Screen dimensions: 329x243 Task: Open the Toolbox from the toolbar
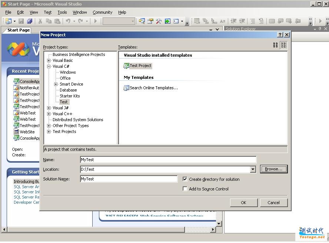click(159, 21)
